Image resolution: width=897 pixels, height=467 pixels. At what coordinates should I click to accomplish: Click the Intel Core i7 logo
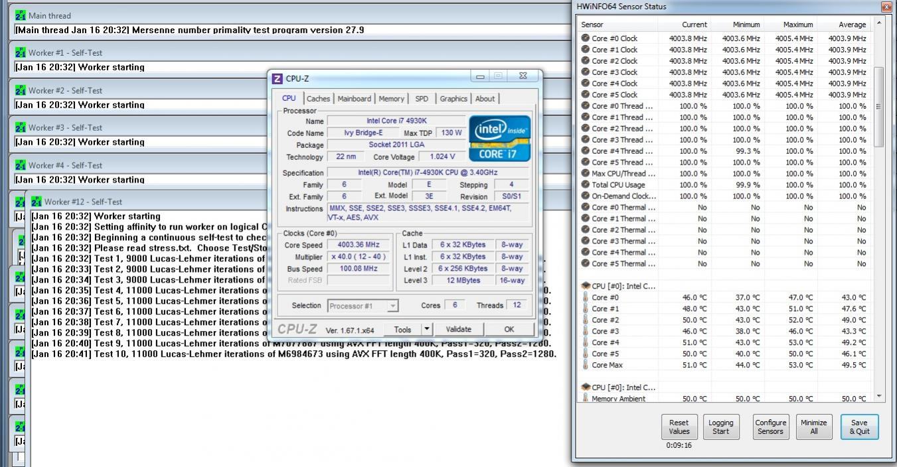coord(500,139)
